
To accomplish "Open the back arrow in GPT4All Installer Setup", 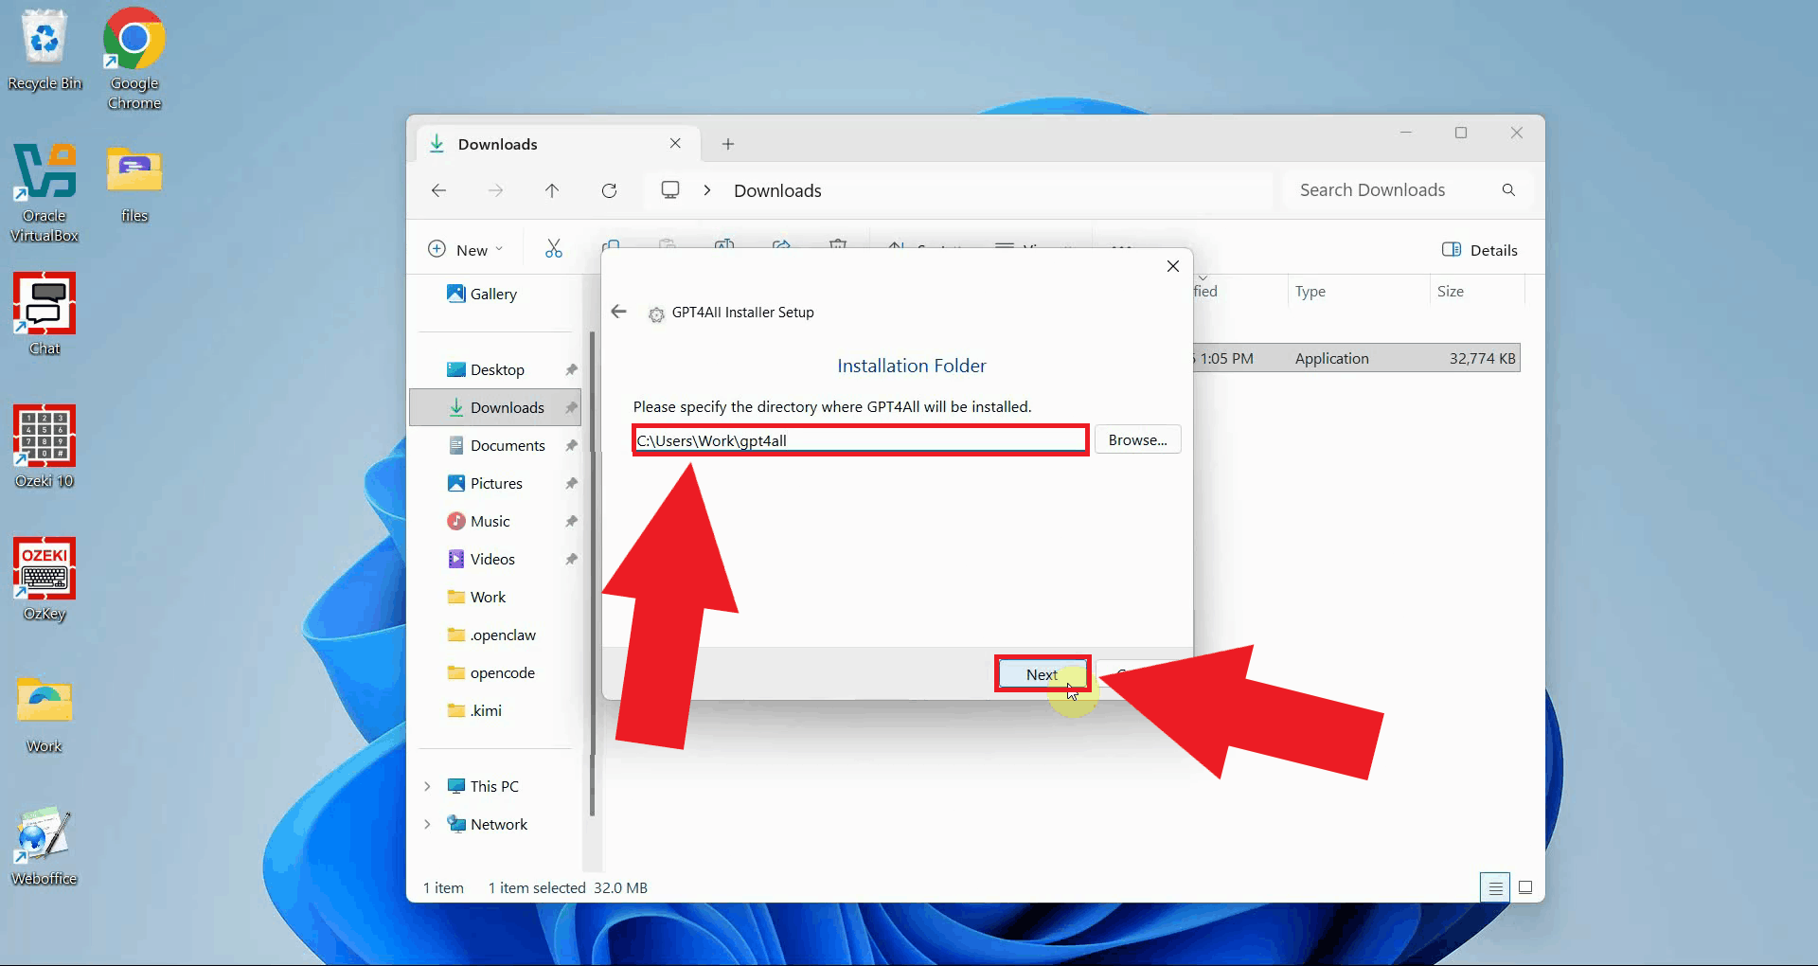I will tap(618, 312).
